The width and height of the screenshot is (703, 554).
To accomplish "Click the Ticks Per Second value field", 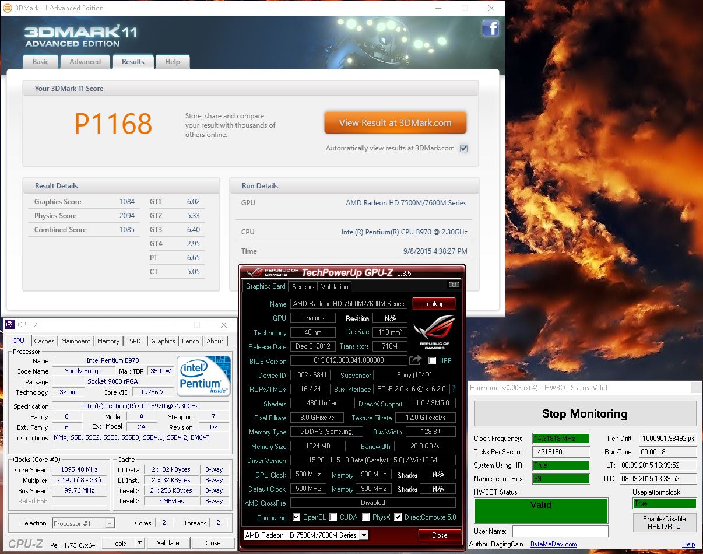I will pyautogui.click(x=561, y=452).
